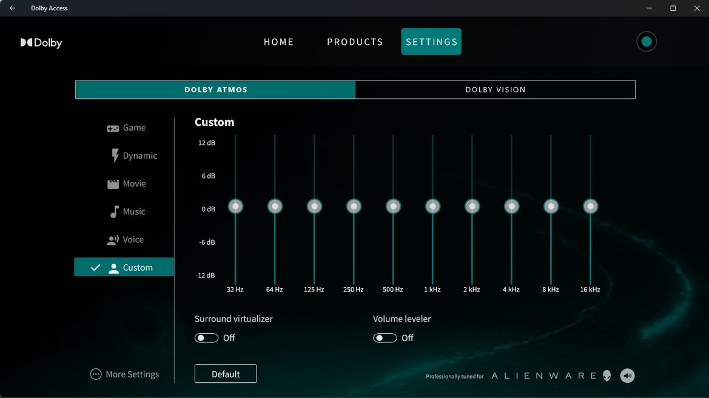Toggle the Volume leveler switch
This screenshot has height=398, width=709.
point(385,338)
